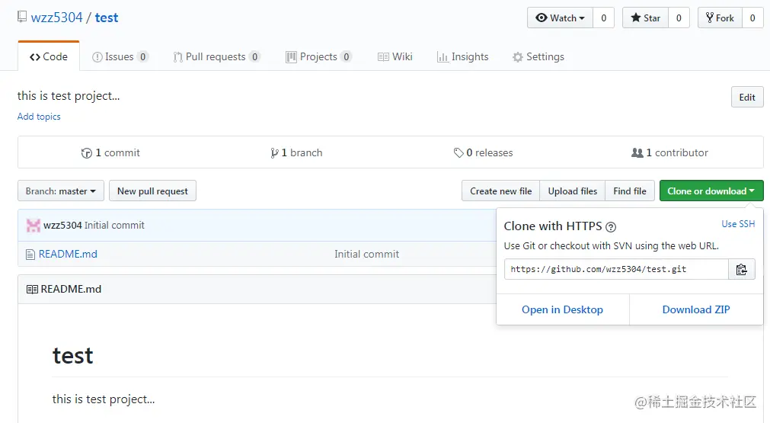Open the README.md file link
This screenshot has width=770, height=423.
(x=68, y=254)
